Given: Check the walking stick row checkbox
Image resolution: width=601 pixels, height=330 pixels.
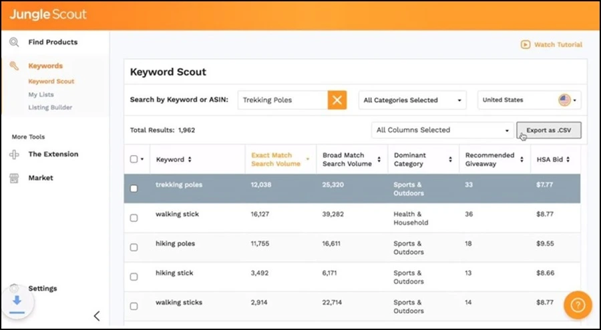Looking at the screenshot, I should tap(134, 218).
